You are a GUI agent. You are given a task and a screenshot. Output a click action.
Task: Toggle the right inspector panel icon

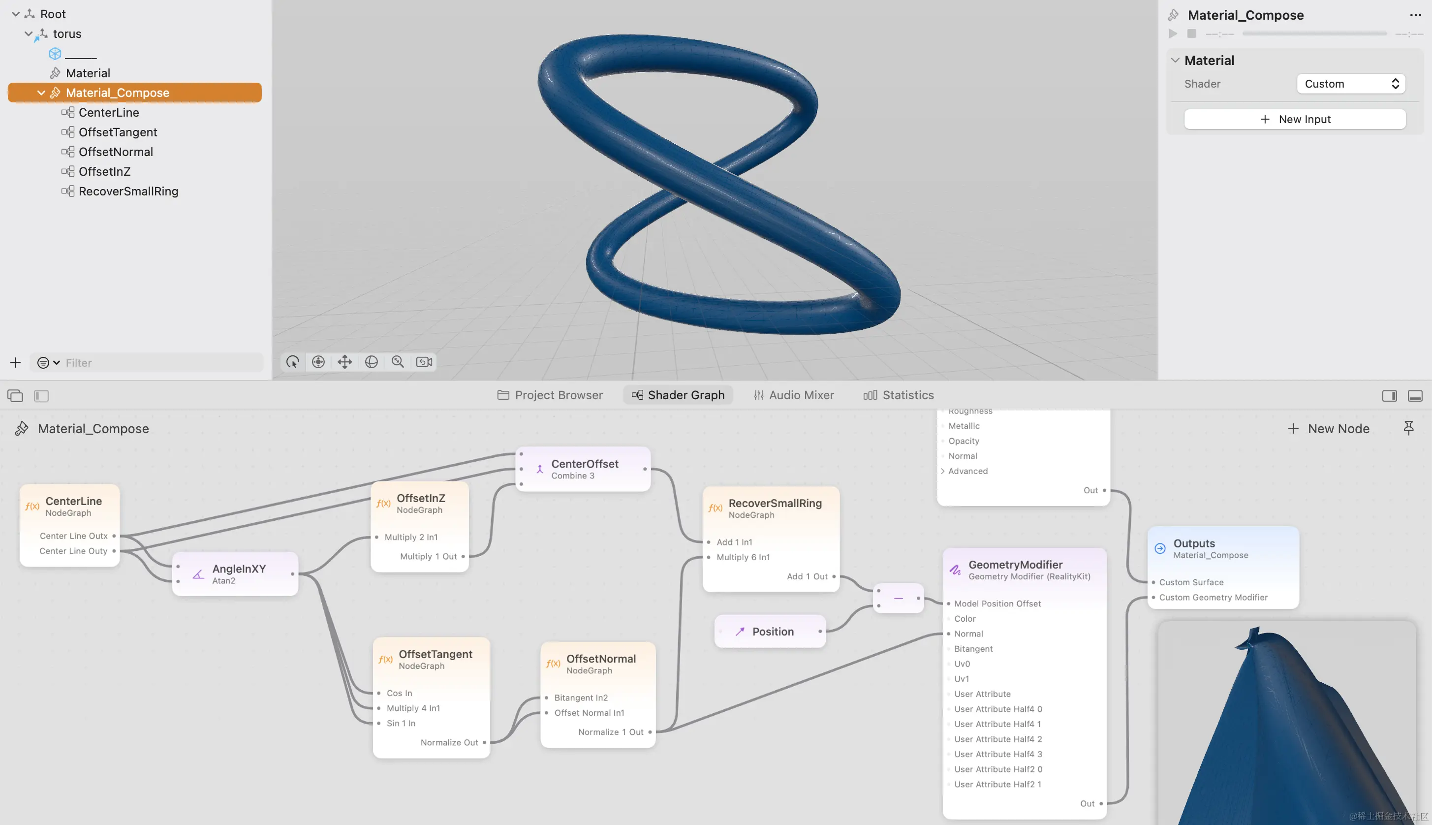[x=1389, y=395]
